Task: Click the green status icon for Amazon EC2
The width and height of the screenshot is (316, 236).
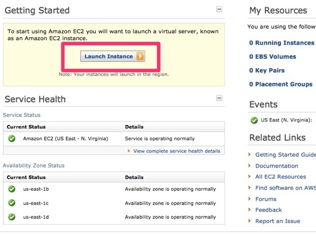Action: tap(11, 139)
